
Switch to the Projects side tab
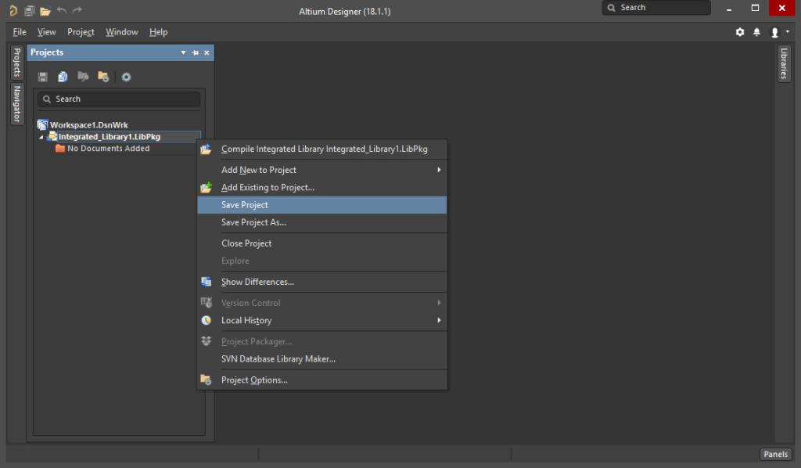17,63
